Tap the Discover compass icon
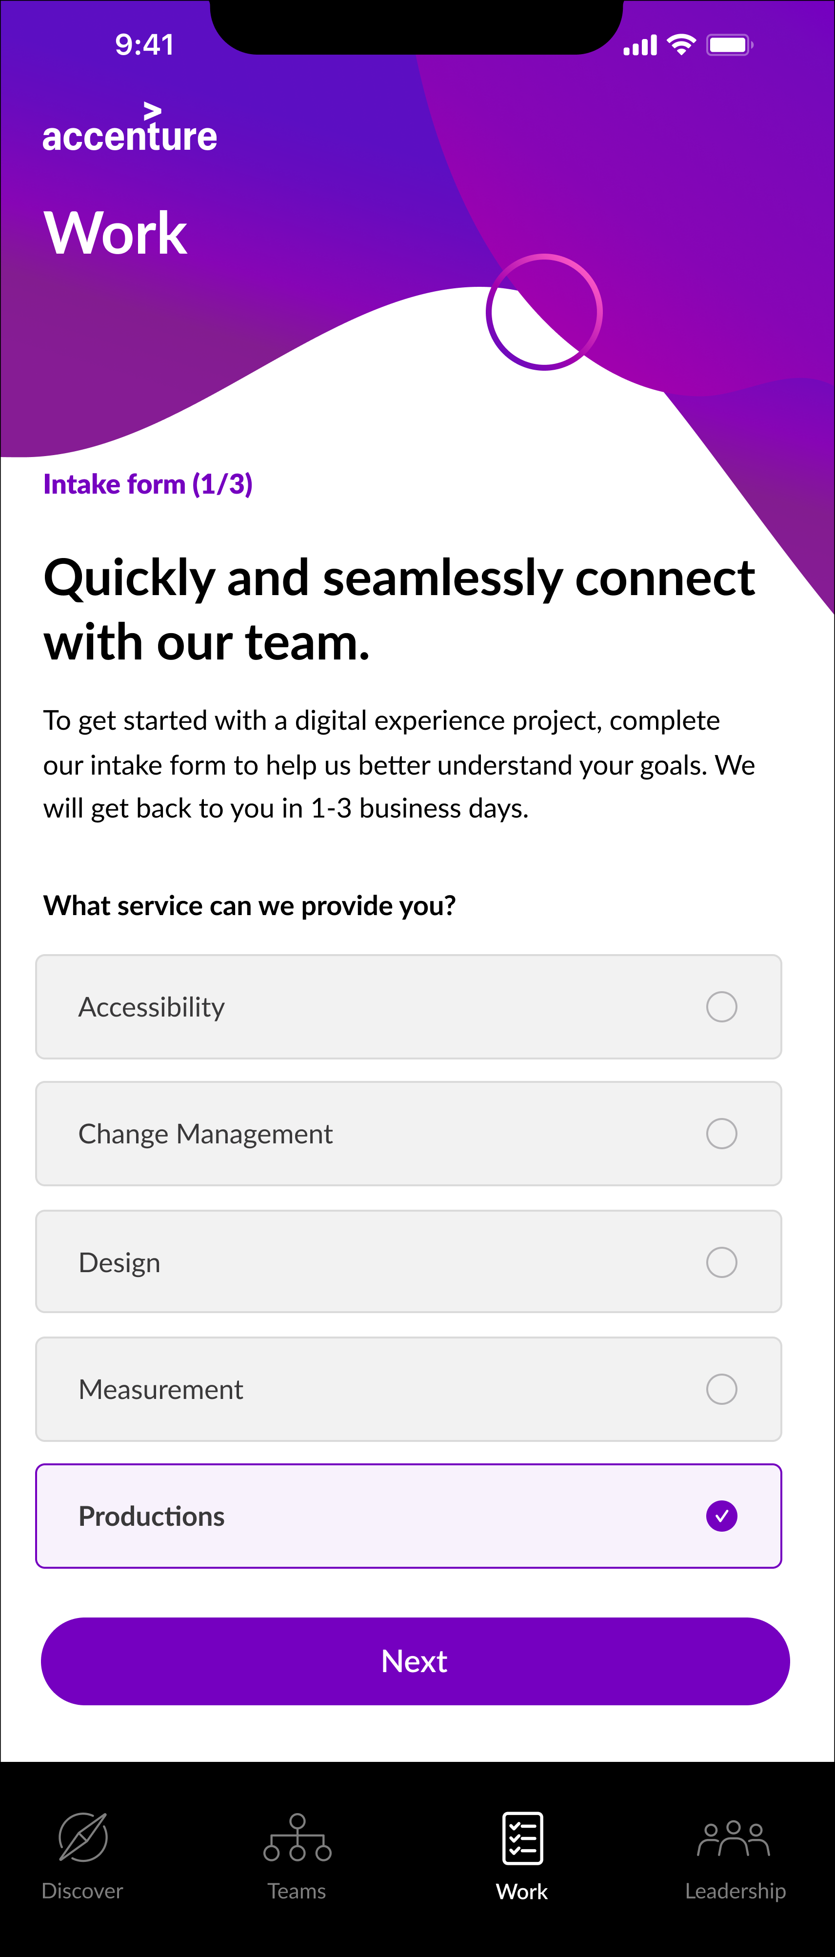 point(83,1837)
